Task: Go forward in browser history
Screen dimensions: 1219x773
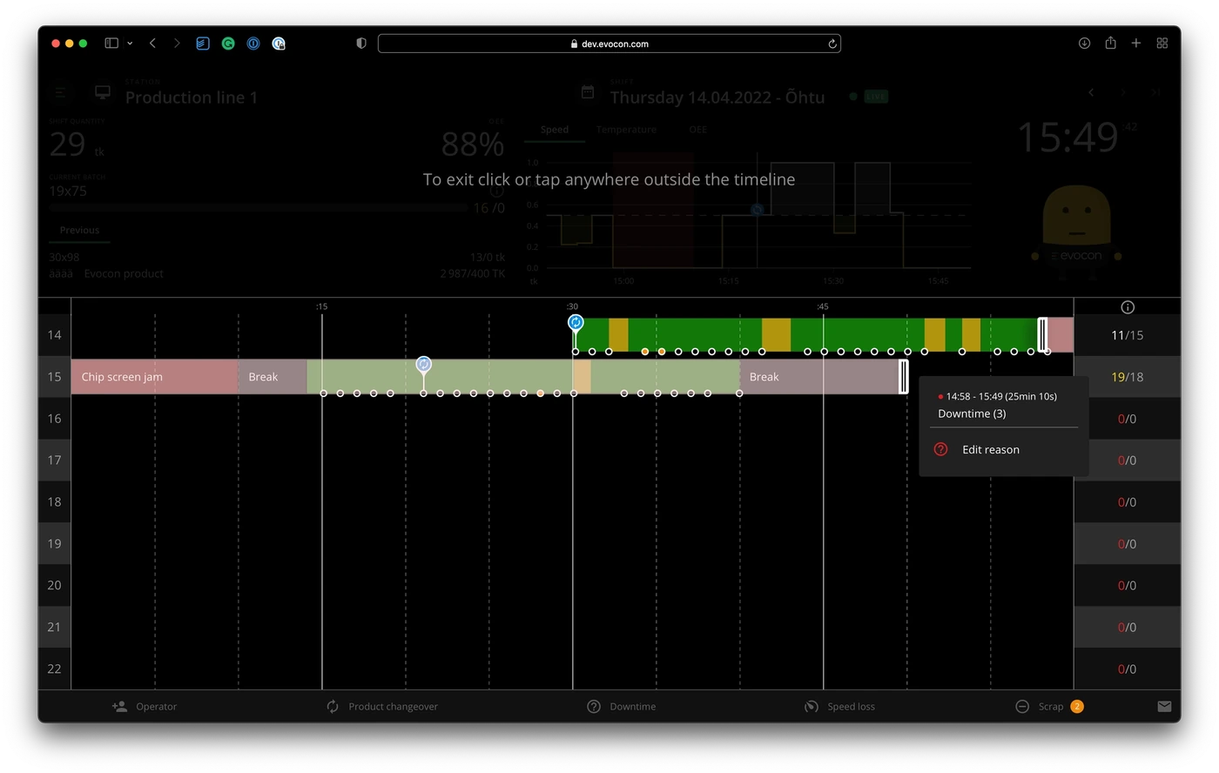Action: [x=177, y=44]
